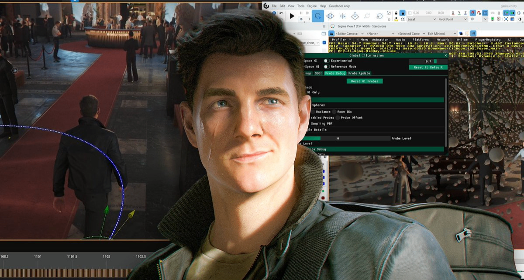Viewport: 524px width, 280px height.
Task: Open the Edit Minimal dropdown
Action: (441, 34)
